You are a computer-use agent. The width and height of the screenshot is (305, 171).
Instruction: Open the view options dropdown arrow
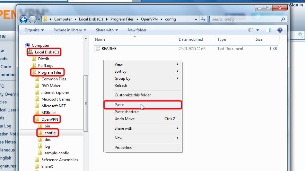[x=258, y=30]
